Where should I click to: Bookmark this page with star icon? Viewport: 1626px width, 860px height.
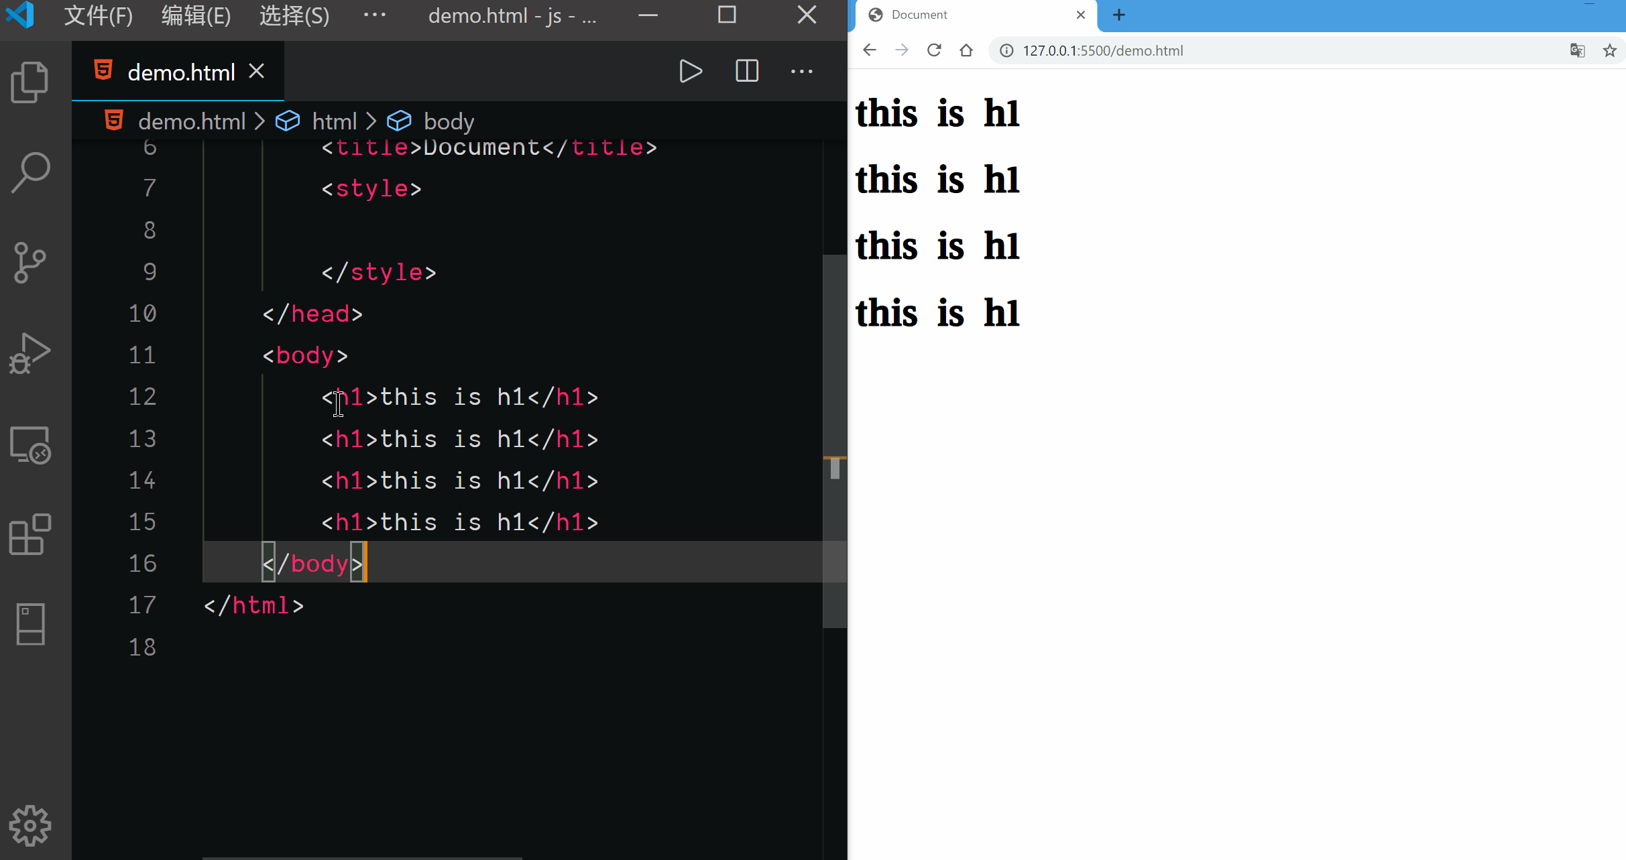tap(1609, 51)
